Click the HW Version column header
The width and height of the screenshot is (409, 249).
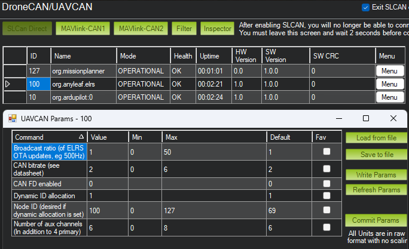[247, 56]
